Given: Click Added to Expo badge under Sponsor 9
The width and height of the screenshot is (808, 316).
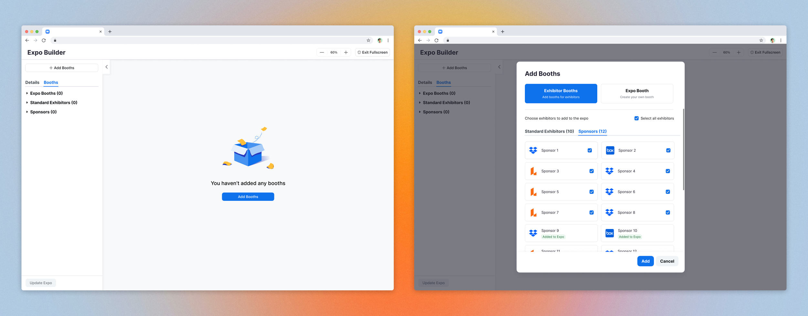Looking at the screenshot, I should tap(553, 237).
